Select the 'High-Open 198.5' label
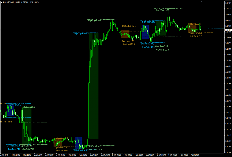The image size is (232, 157). (82, 34)
